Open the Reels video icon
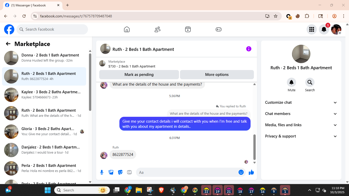Screen dimensions: 349x196 (x=188, y=29)
